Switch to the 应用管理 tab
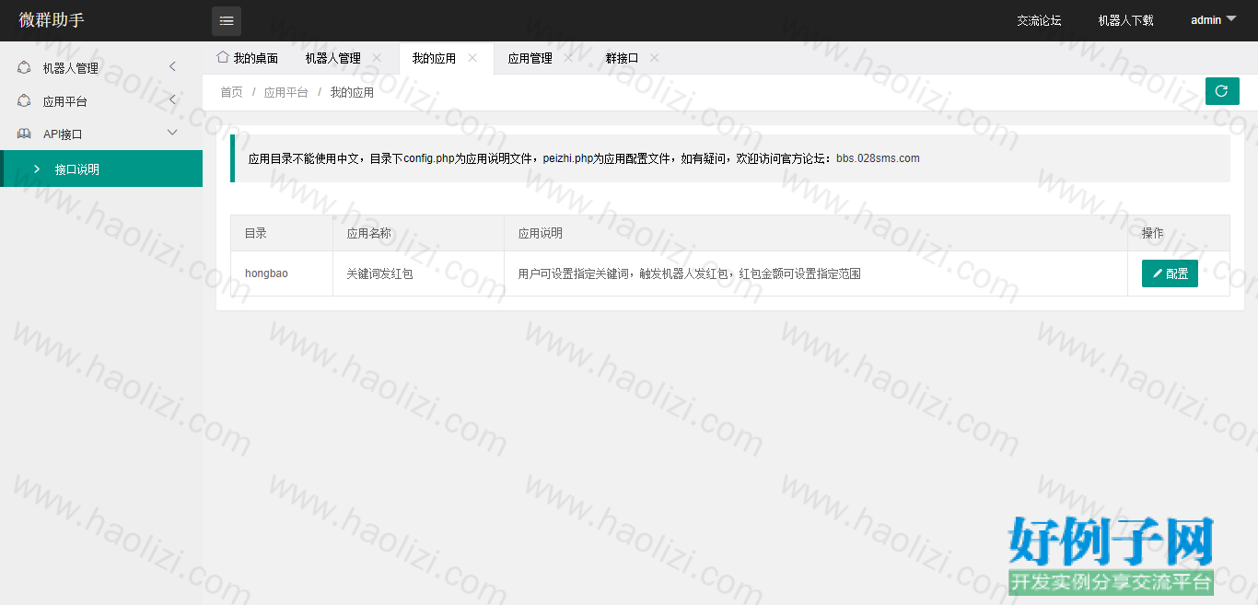Screen dimensions: 1258x605 542,58
